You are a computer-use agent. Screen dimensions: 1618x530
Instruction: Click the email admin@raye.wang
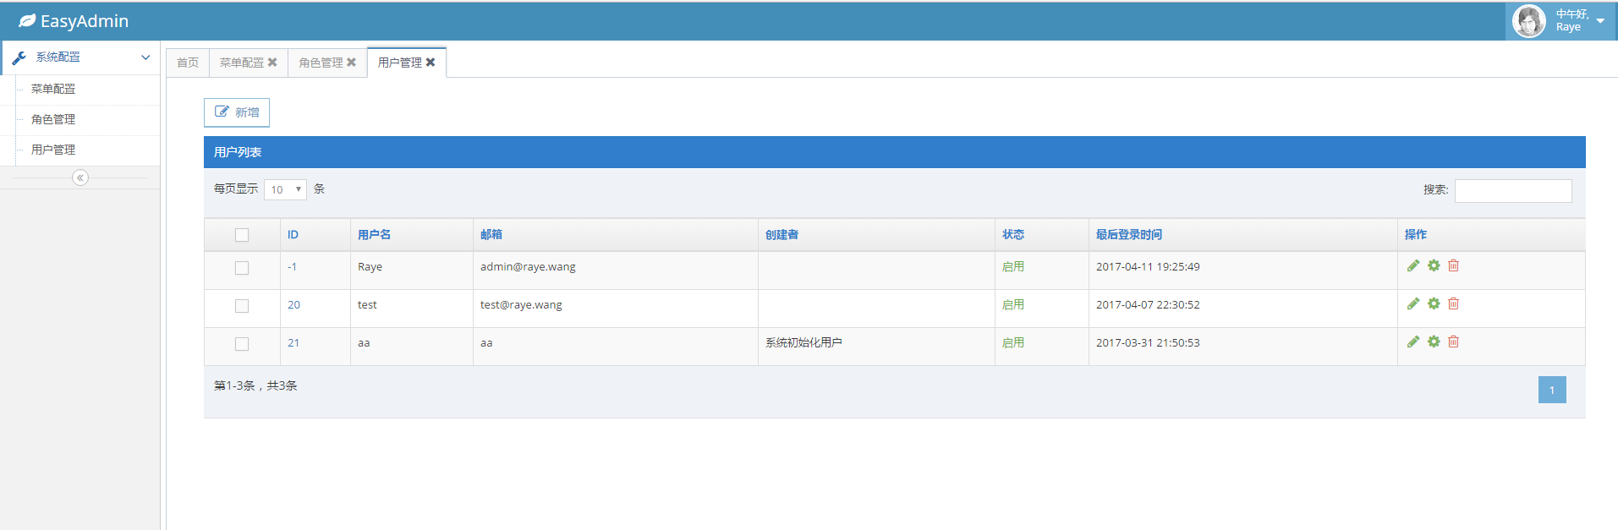click(x=528, y=267)
